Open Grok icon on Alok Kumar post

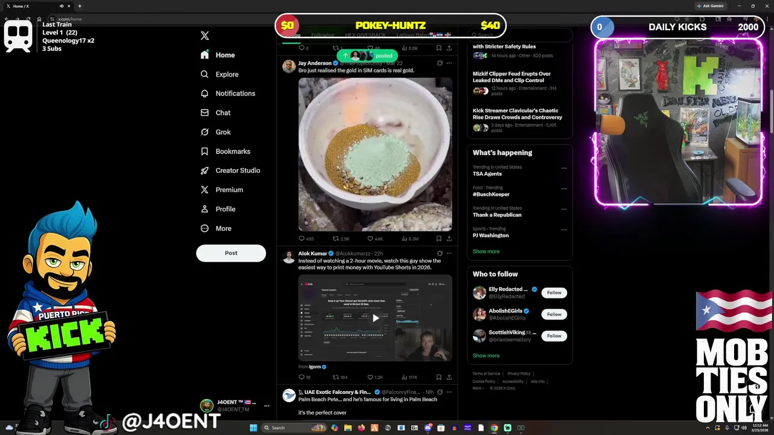coord(440,254)
